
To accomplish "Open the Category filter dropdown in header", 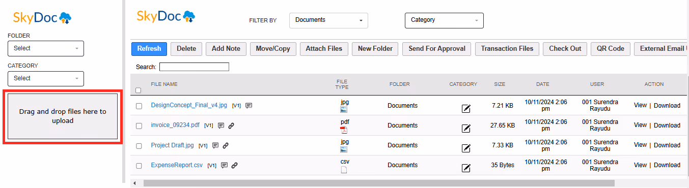I will point(444,20).
